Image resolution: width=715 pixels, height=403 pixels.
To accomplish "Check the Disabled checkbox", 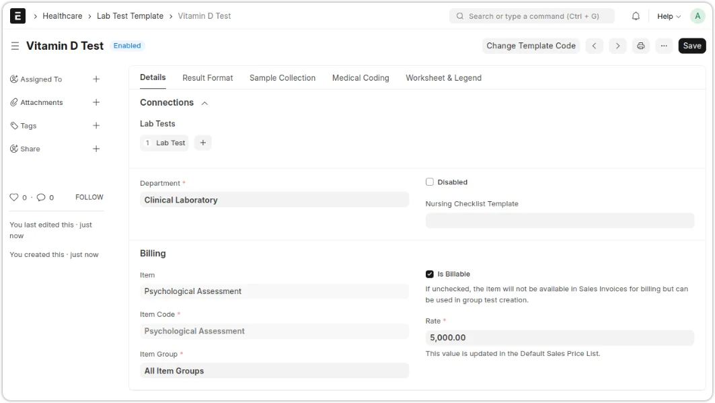I will pos(430,182).
